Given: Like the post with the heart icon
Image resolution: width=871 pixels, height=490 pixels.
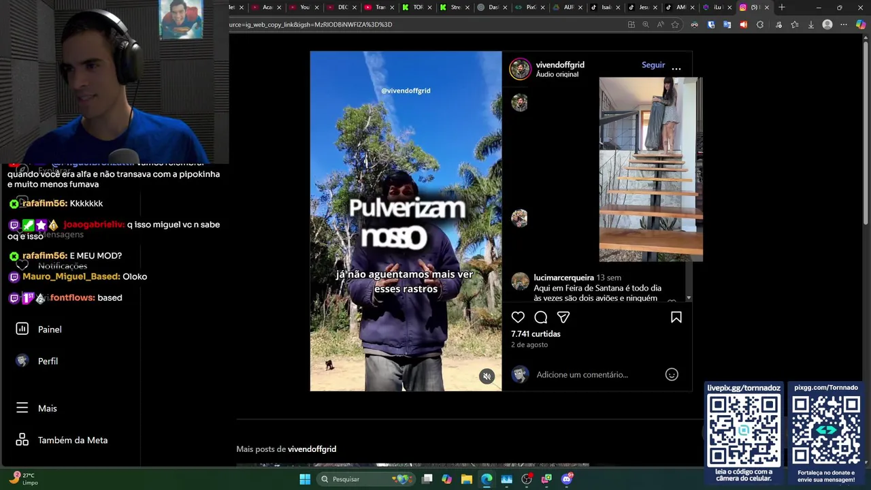Looking at the screenshot, I should [x=518, y=317].
